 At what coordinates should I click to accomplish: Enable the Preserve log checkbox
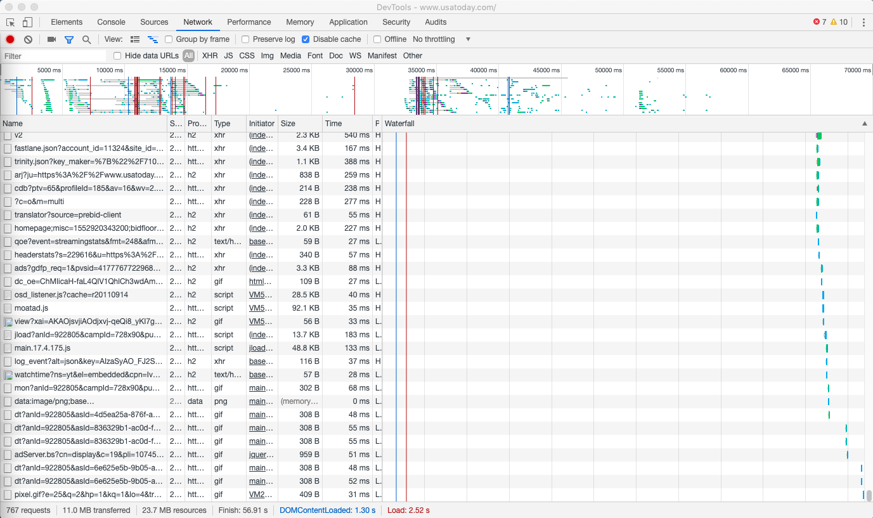(x=246, y=39)
